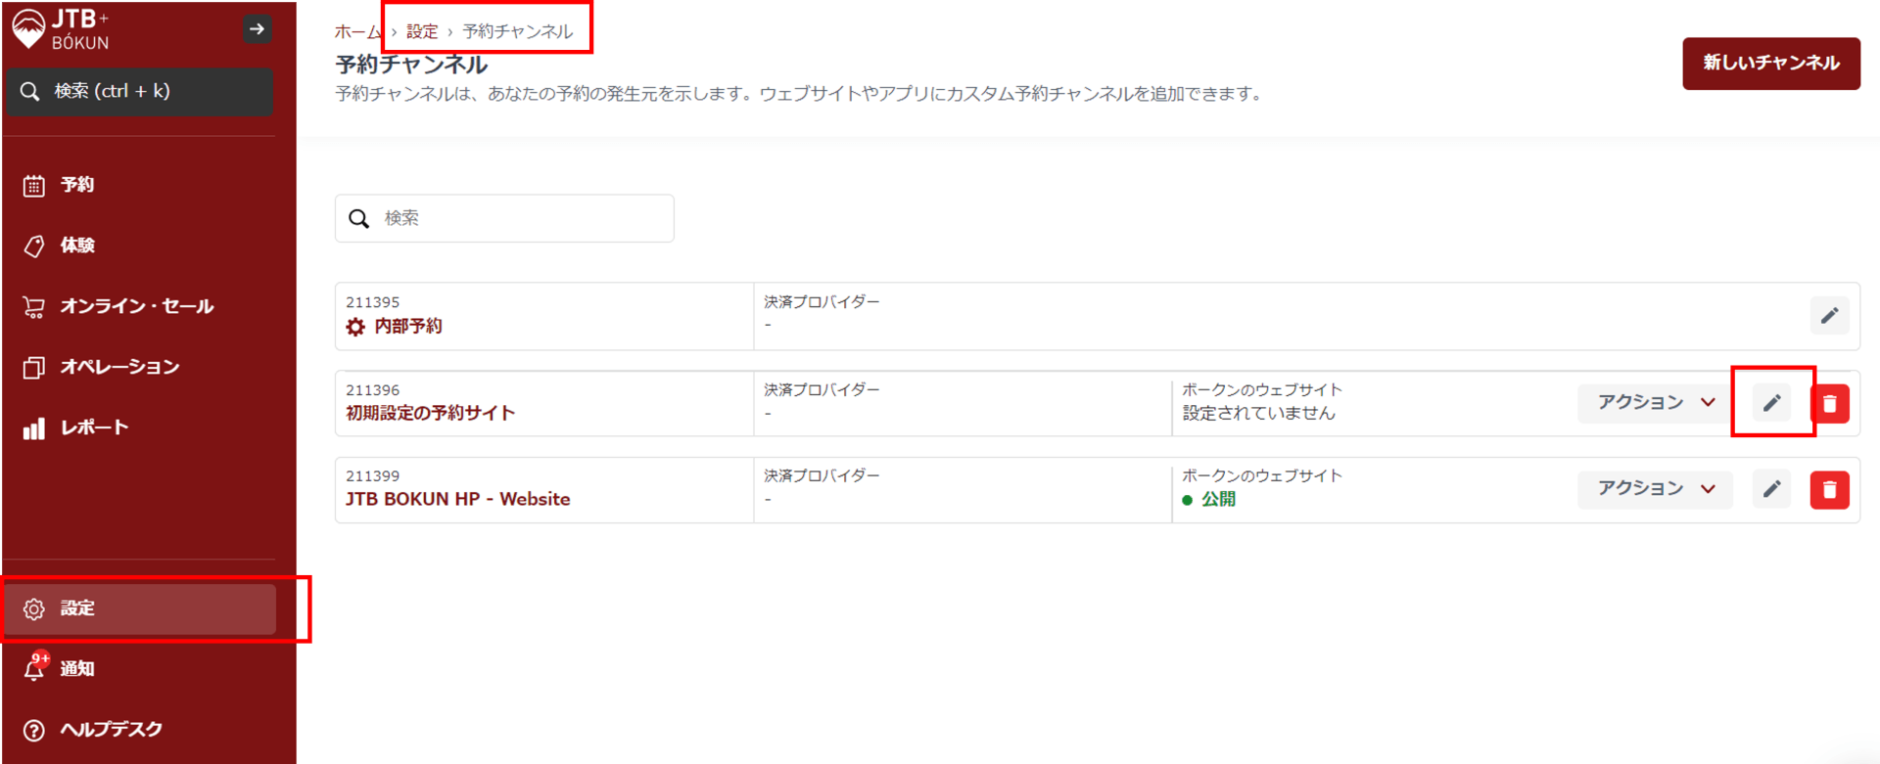Click the edit pencil for 内部予約 channel
Screen dimensions: 1880x764
[1828, 316]
